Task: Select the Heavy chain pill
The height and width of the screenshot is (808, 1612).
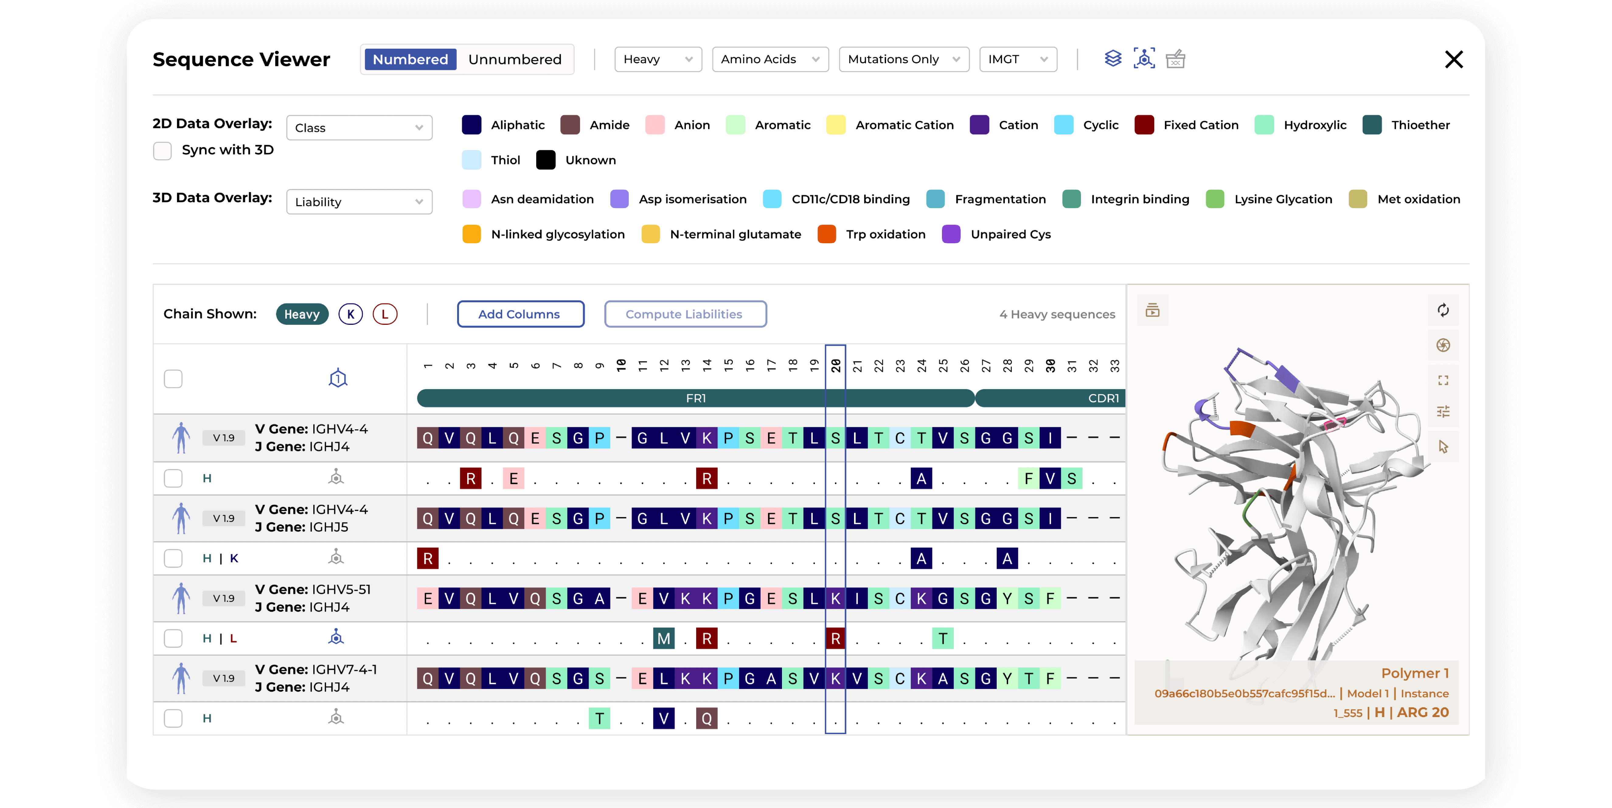Action: click(x=302, y=314)
